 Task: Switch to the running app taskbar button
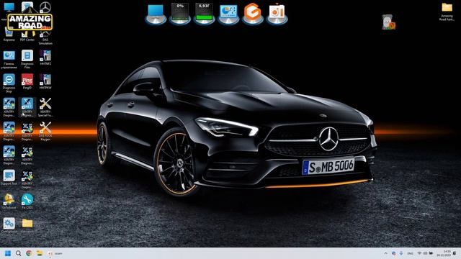[x=55, y=253]
